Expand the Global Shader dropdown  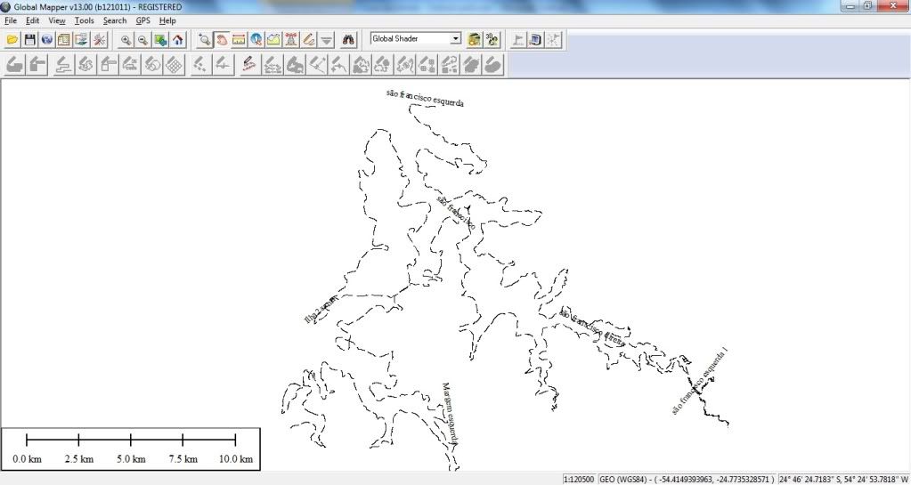click(x=456, y=39)
